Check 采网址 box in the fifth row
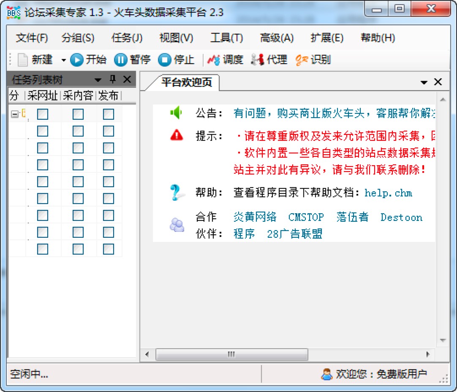Image resolution: width=457 pixels, height=392 pixels. tap(43, 182)
